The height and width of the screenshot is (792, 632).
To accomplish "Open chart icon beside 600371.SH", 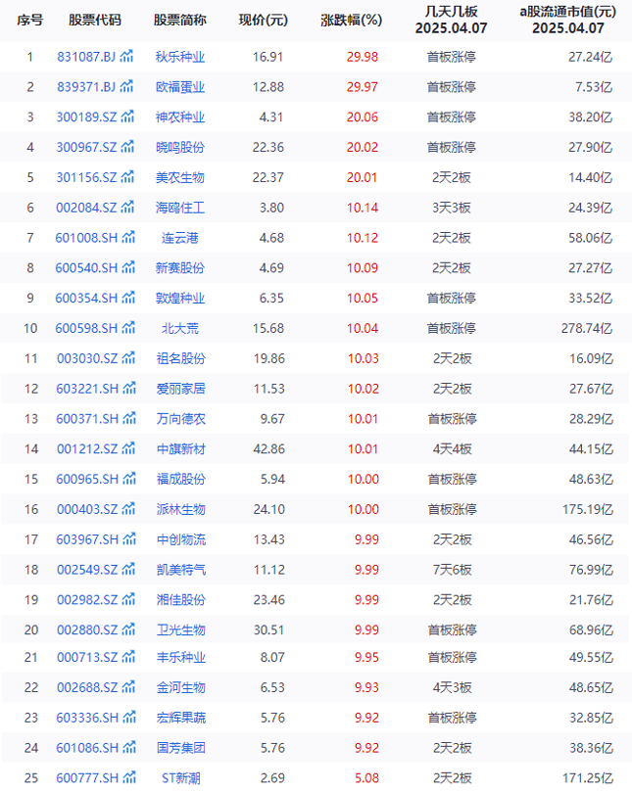I will pyautogui.click(x=130, y=418).
